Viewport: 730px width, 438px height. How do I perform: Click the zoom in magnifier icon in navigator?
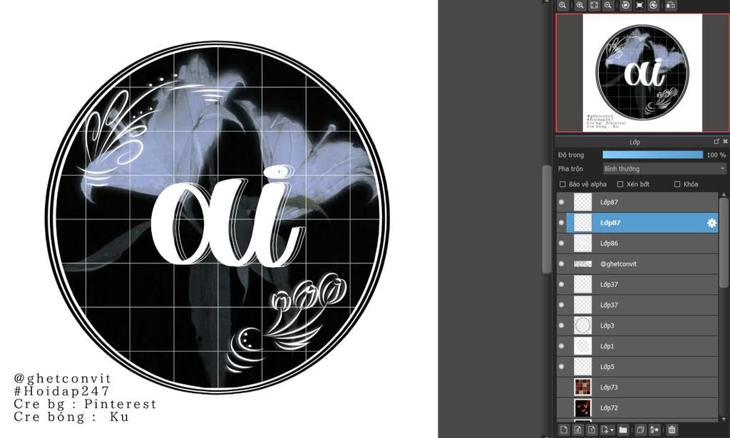(x=580, y=5)
